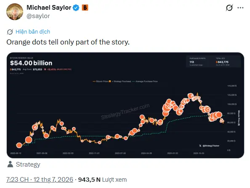Show translation via Hiện bản dịch link
This screenshot has height=188, width=250.
point(33,31)
